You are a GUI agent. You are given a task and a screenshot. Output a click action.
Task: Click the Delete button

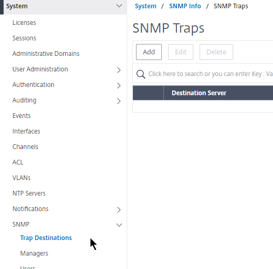(216, 52)
